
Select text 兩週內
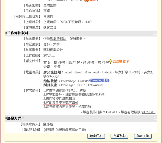48,17
